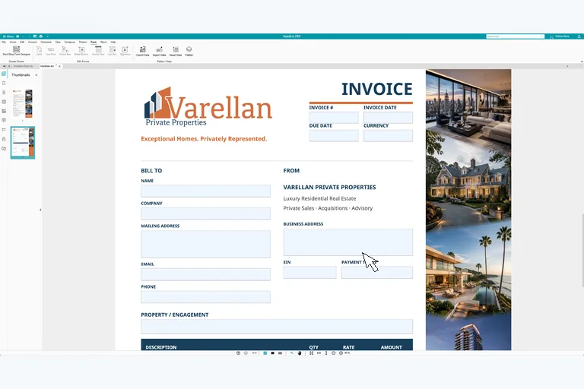Click the Invoice # field
This screenshot has width=584, height=389.
coord(334,118)
